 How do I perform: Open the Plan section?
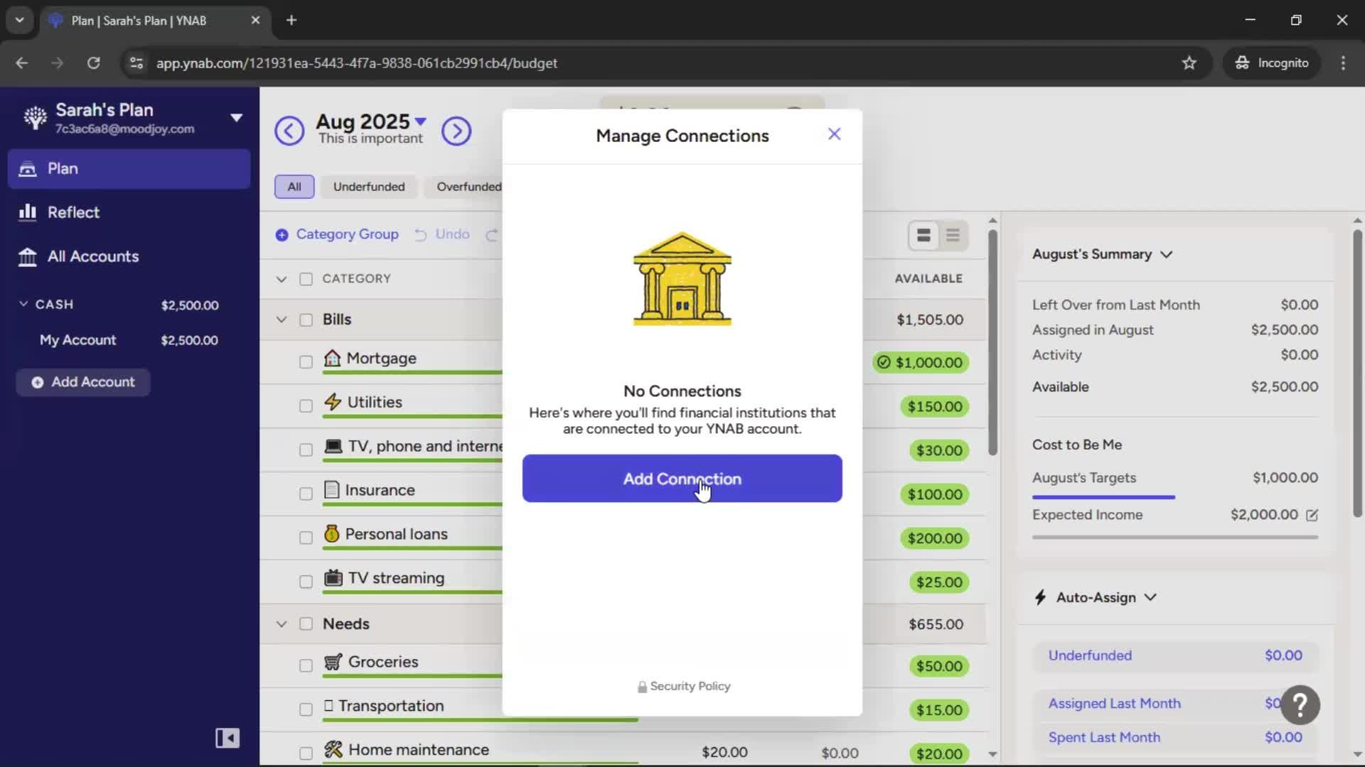(129, 168)
